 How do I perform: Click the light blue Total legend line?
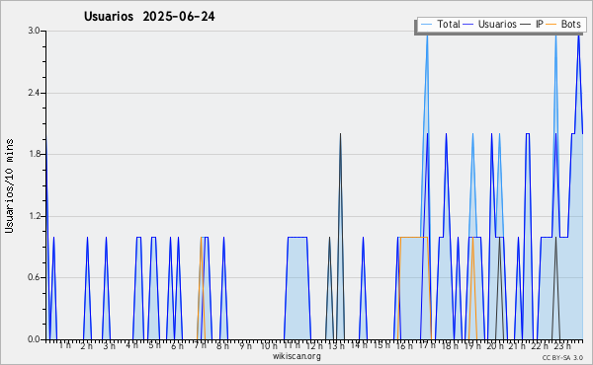[x=426, y=24]
